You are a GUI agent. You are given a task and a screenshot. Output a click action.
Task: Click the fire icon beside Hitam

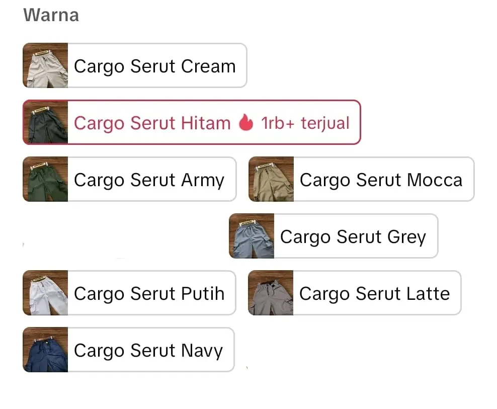[245, 123]
